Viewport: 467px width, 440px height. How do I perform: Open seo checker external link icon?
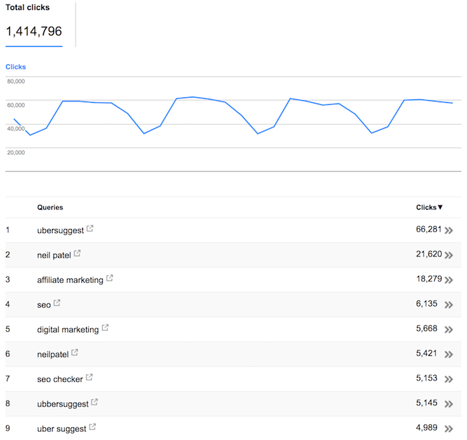click(89, 377)
